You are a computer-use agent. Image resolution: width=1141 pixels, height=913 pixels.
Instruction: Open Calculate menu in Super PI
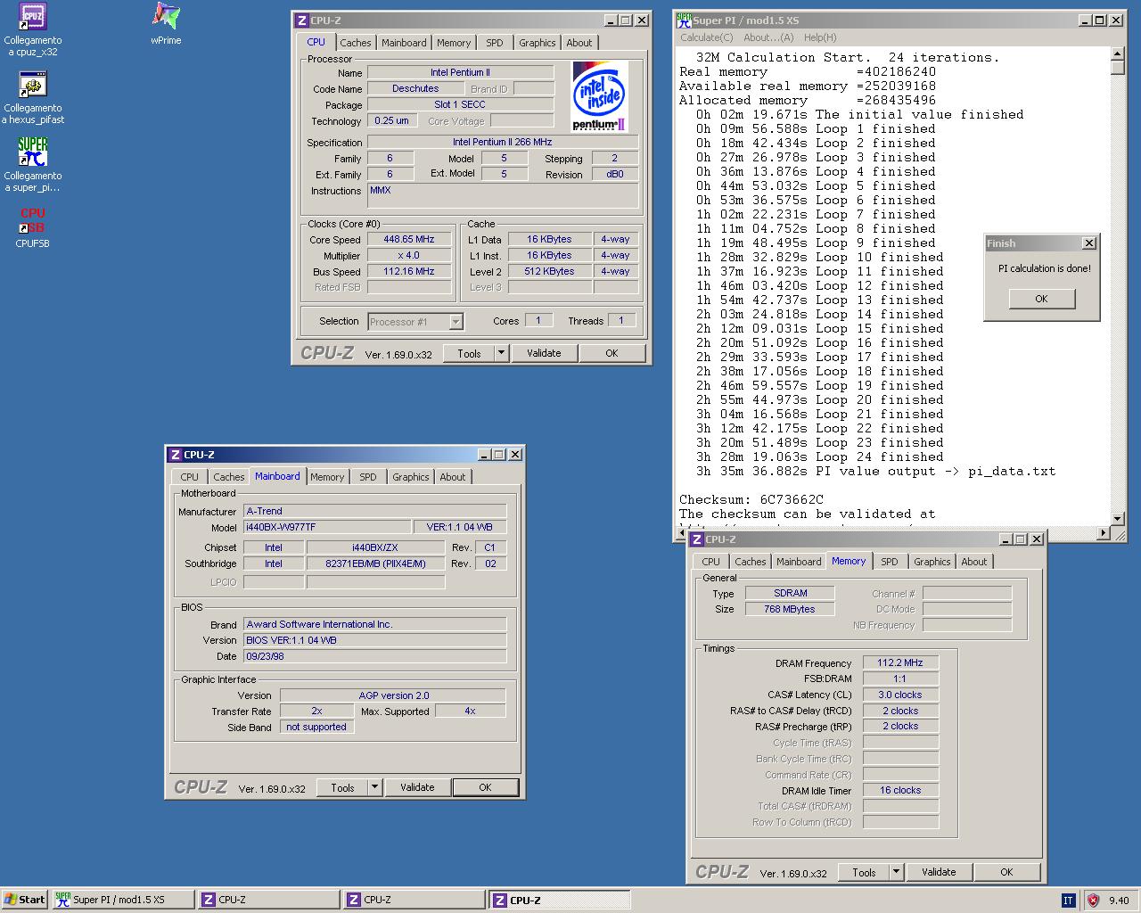707,37
